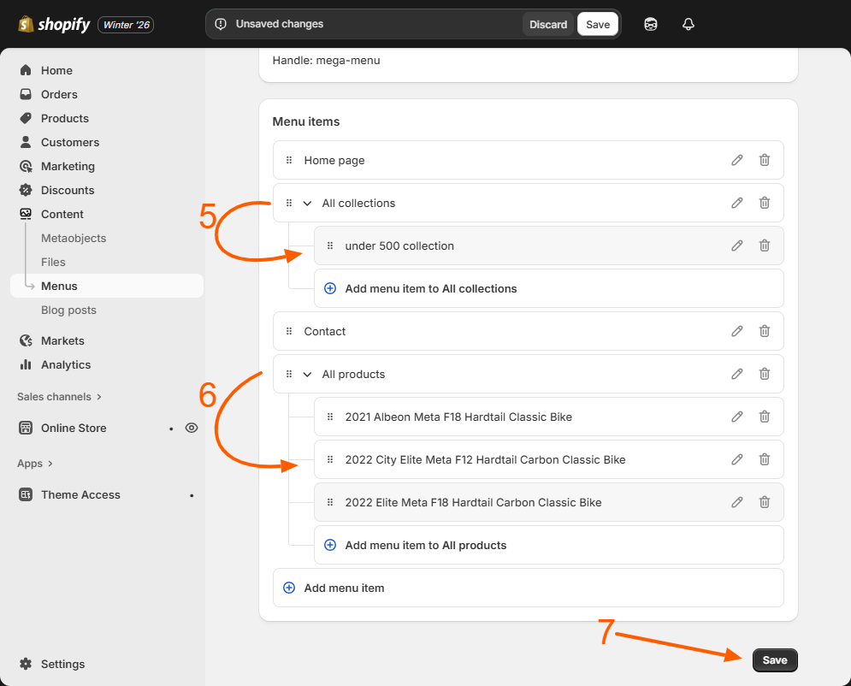The width and height of the screenshot is (851, 686).
Task: Delete the Home page menu item
Action: point(764,160)
